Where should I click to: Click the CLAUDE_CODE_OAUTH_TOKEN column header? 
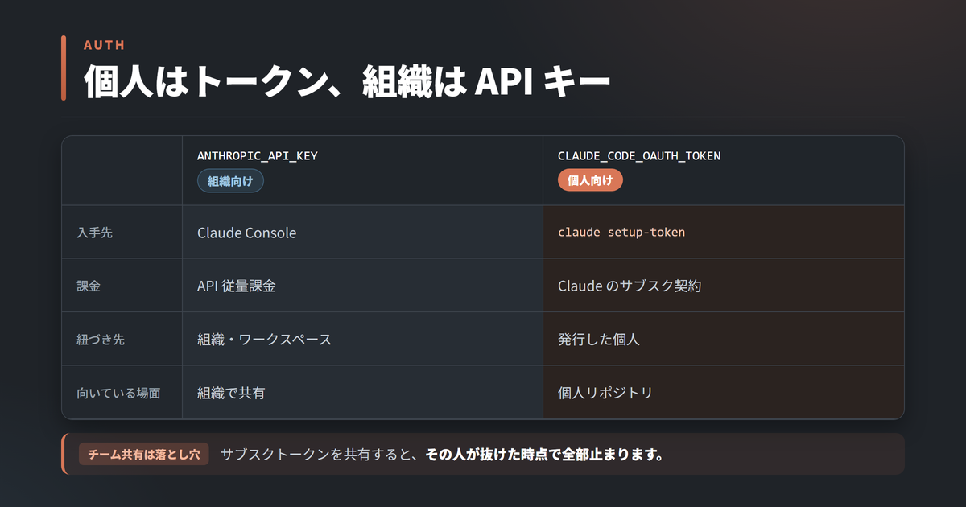639,155
